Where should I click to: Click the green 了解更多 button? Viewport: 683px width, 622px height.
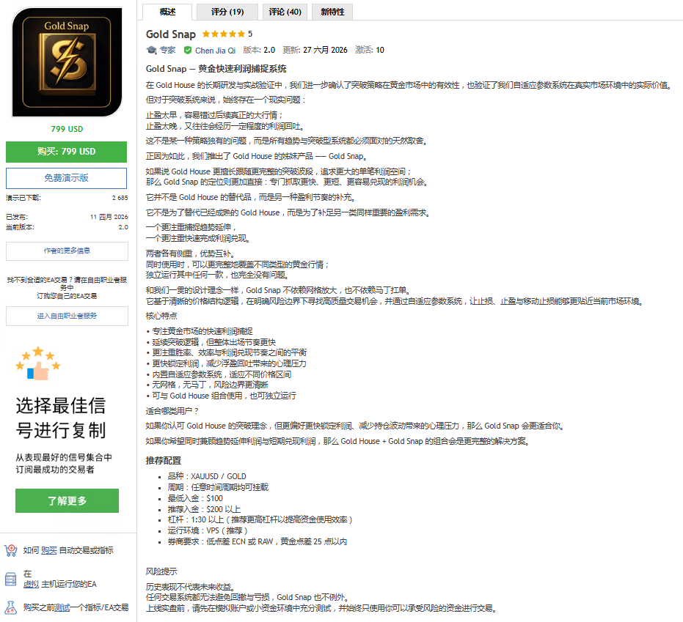coord(67,500)
